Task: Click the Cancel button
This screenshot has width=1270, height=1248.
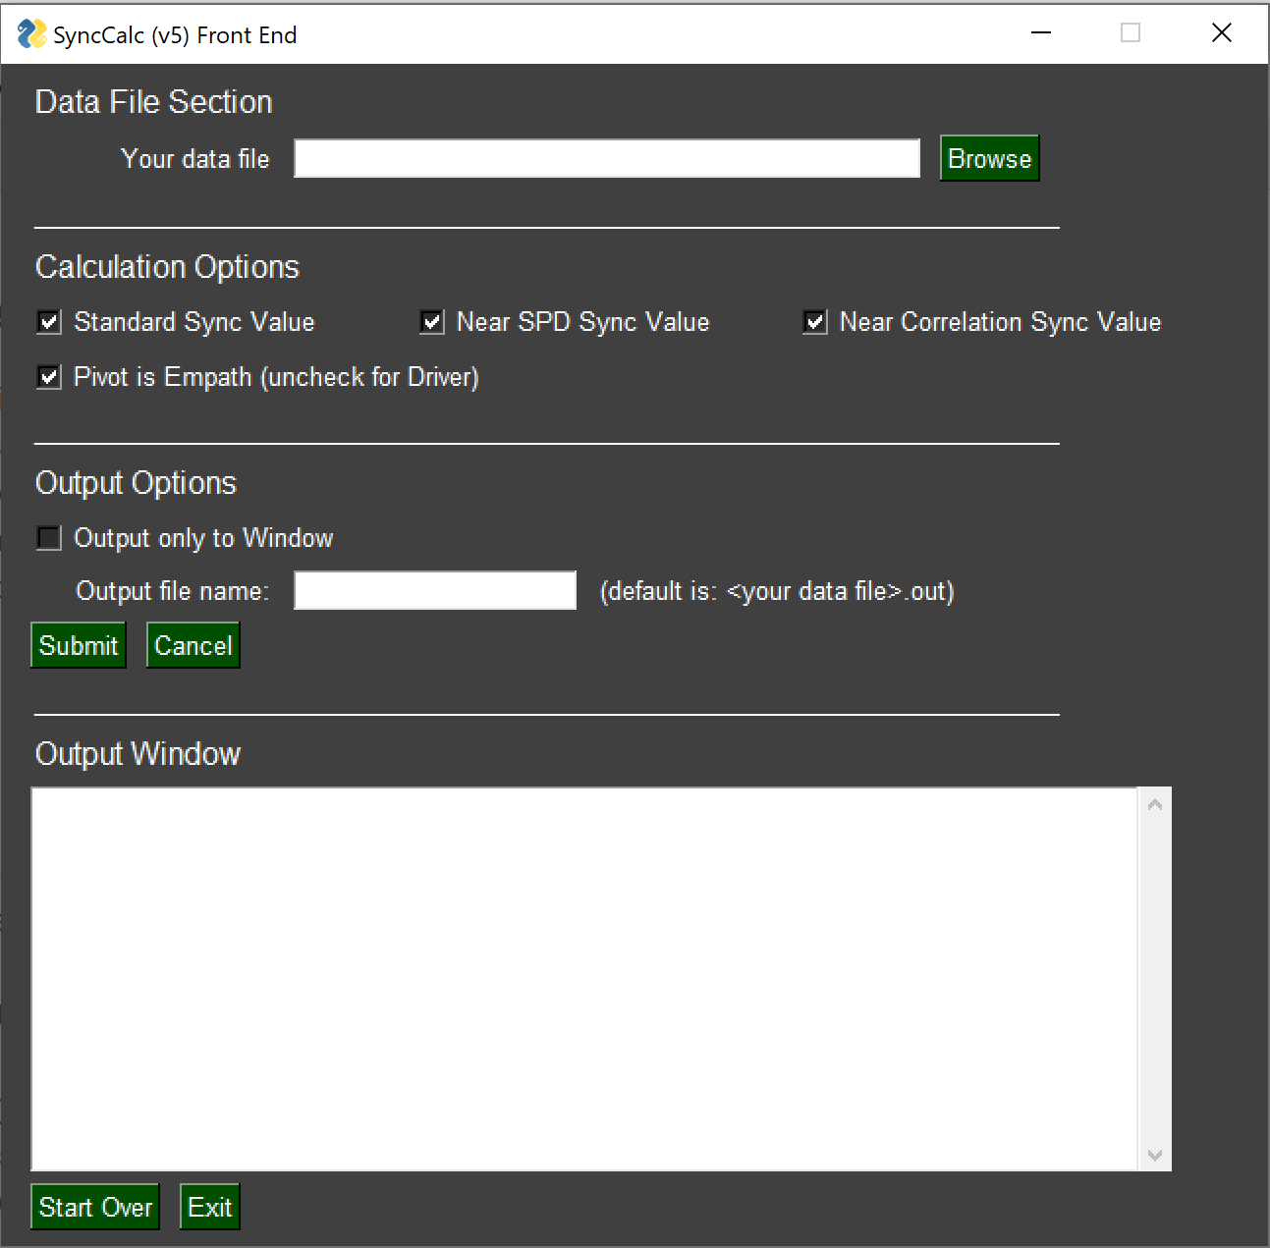Action: point(193,645)
